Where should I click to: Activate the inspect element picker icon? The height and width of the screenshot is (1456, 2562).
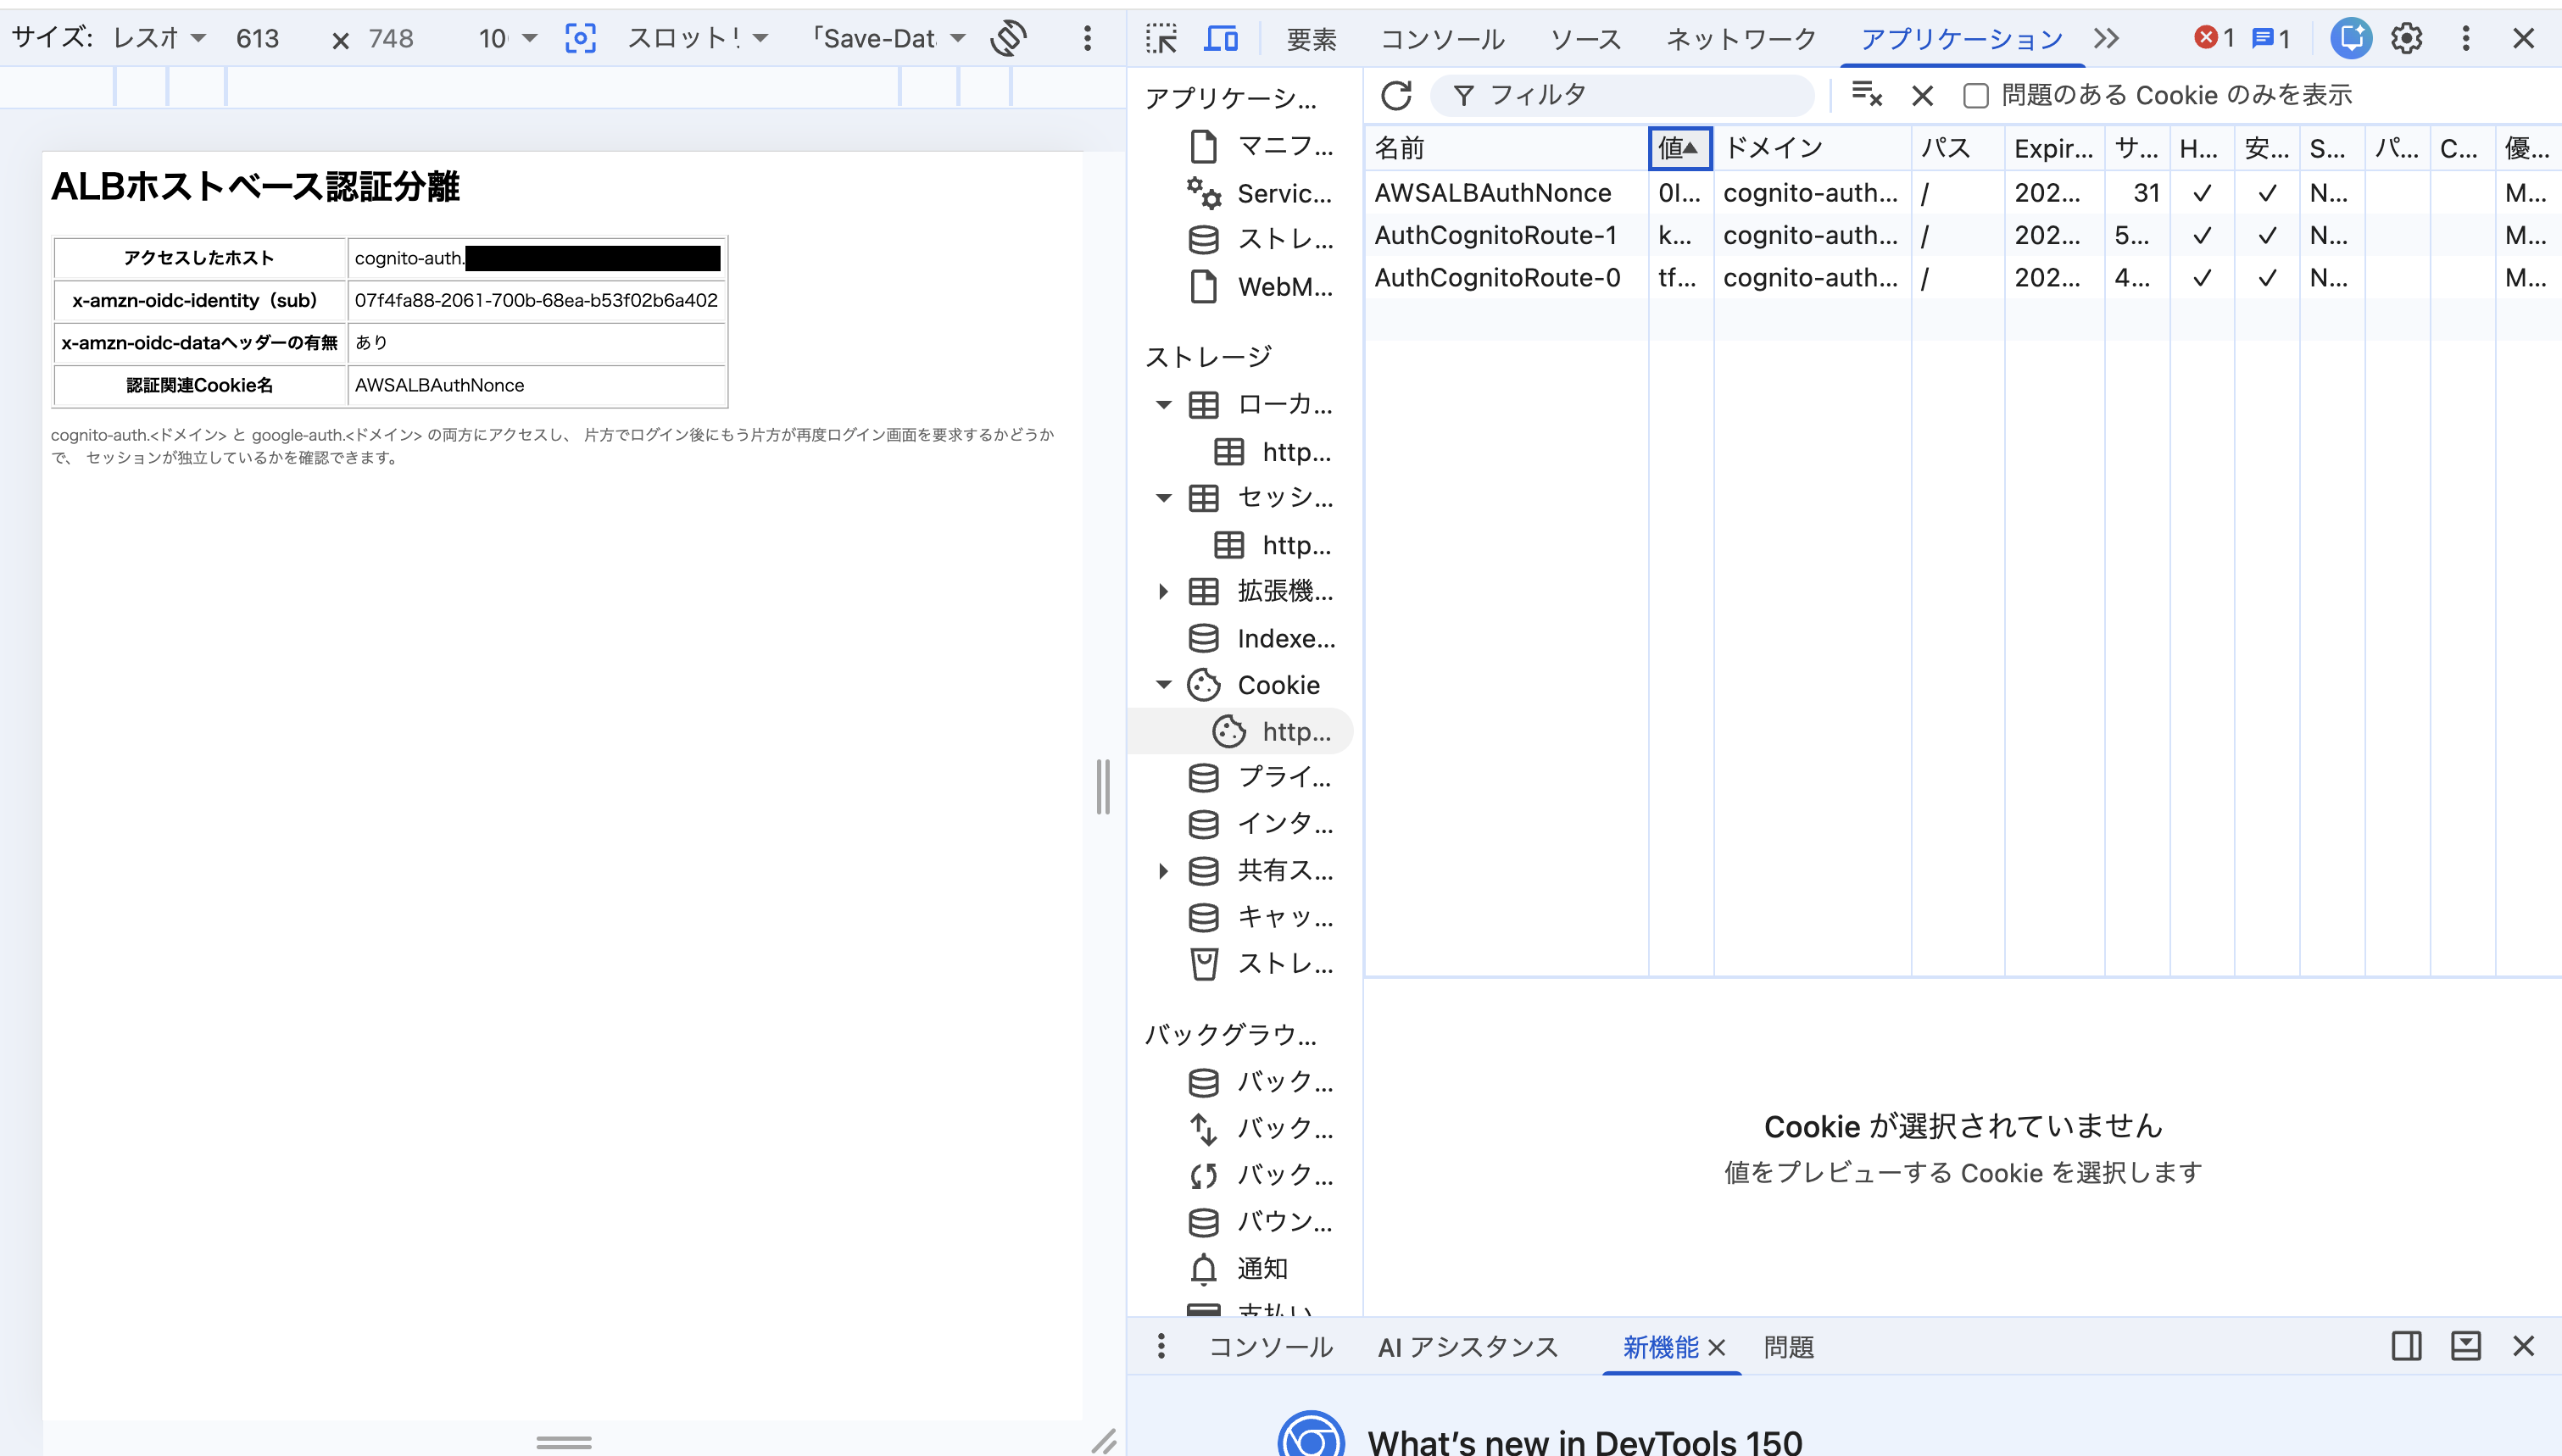[x=1161, y=38]
